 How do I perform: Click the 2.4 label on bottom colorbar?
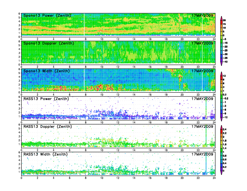(x=225, y=130)
